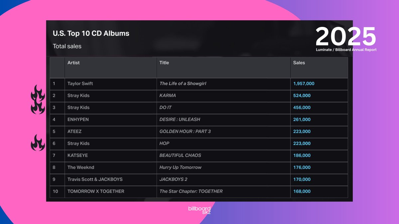399x224 pixels.
Task: Select the 1,957,000 sales figure
Action: click(x=304, y=84)
